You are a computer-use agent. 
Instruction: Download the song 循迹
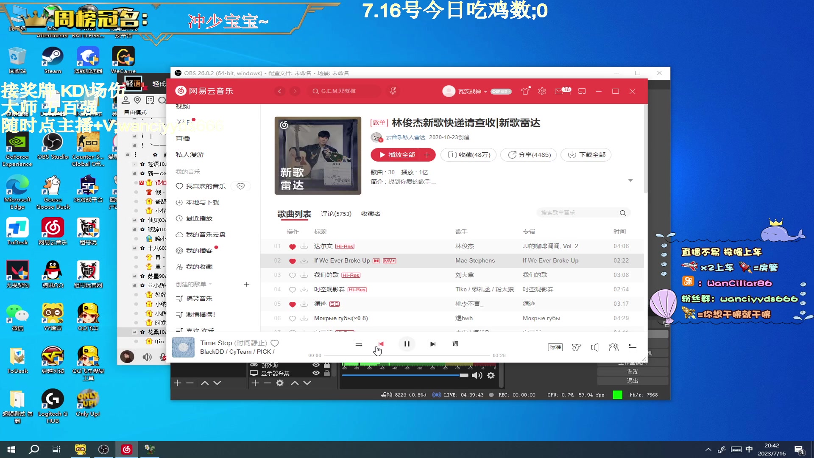304,304
